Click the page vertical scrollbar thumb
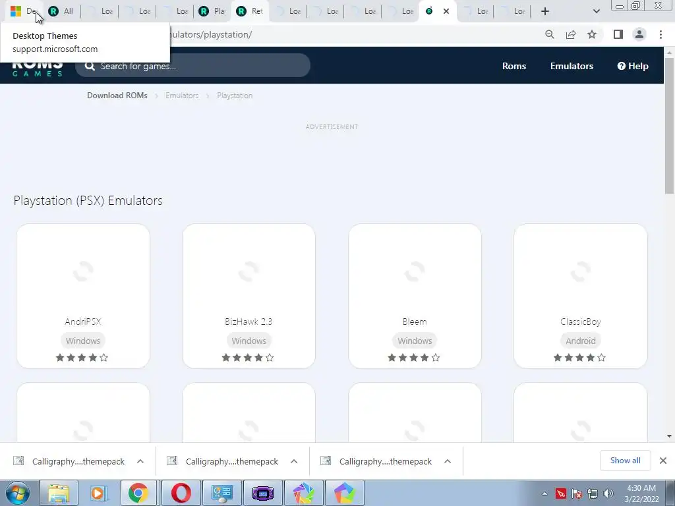 [x=669, y=125]
